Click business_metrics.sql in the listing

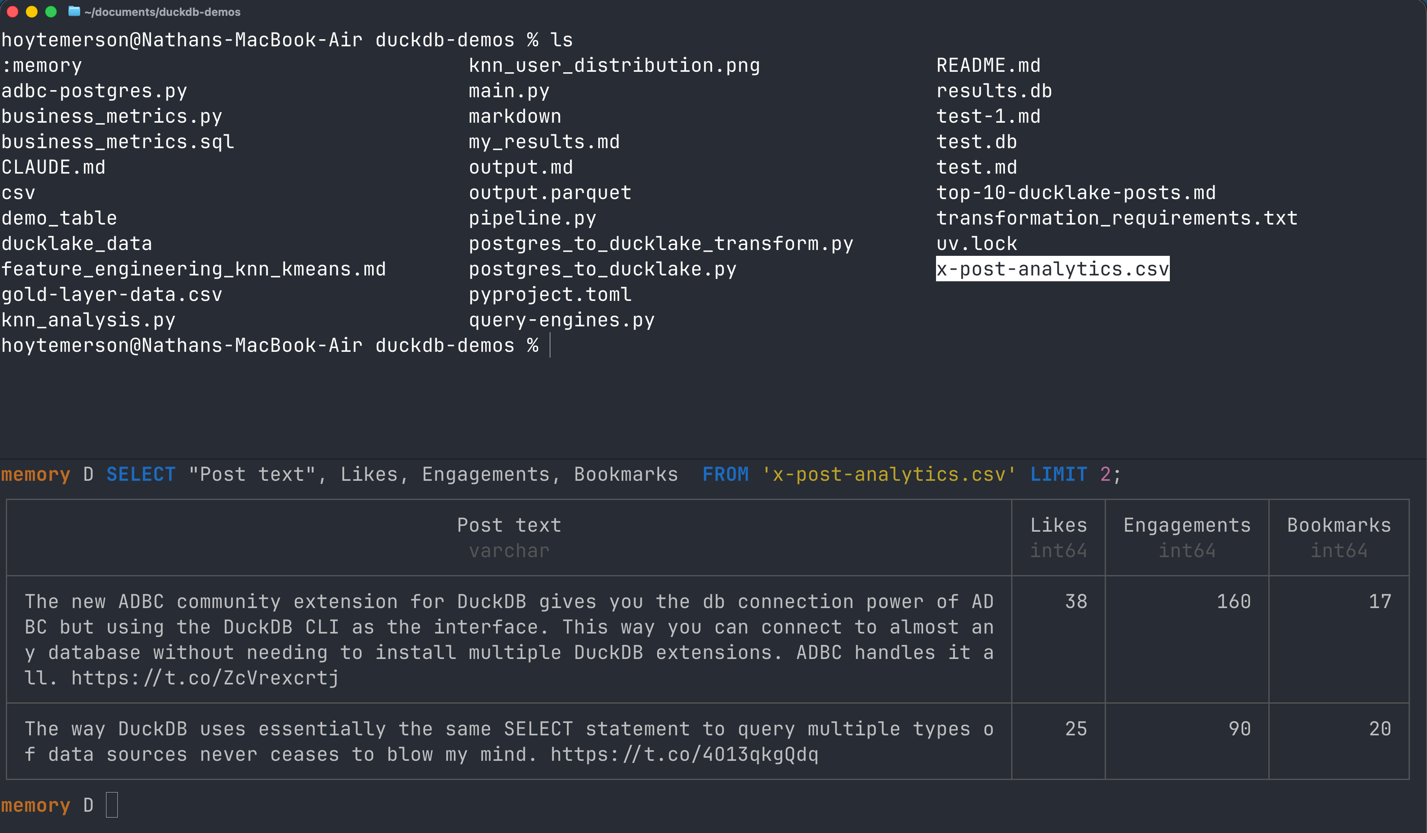click(117, 141)
